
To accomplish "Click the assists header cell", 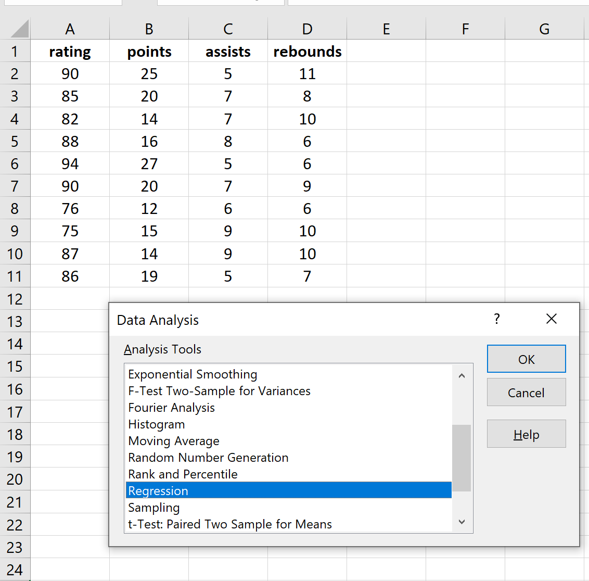I will pos(228,51).
